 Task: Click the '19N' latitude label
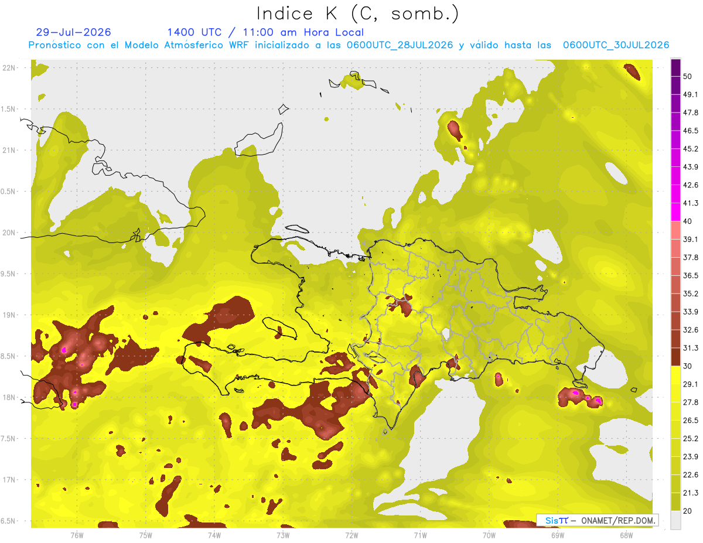(x=9, y=315)
